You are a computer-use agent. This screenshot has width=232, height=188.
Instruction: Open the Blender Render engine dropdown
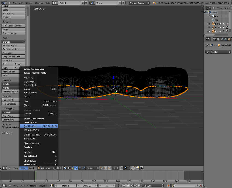coord(139,3)
